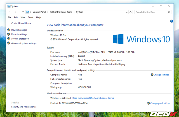Expand the address bar history dropdown arrow
This screenshot has height=117, width=179.
[126, 12]
